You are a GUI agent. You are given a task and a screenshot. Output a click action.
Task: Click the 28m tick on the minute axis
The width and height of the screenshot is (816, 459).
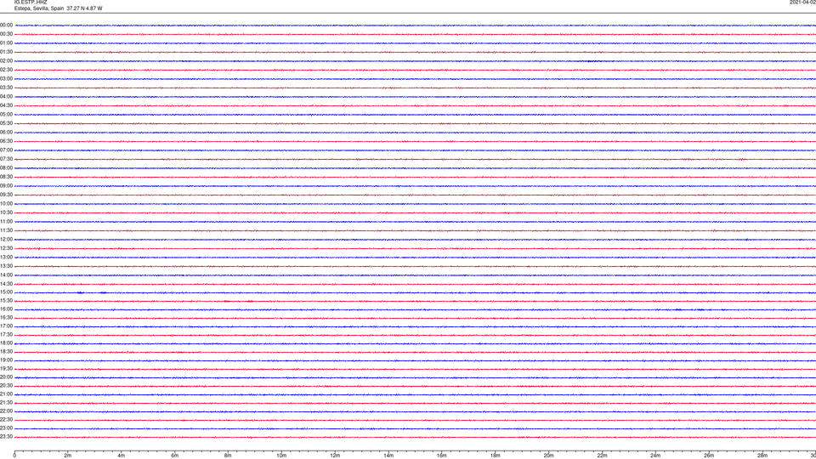[762, 456]
